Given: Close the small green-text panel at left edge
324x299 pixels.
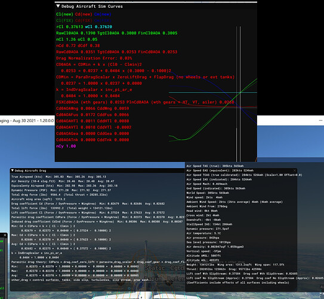Looking at the screenshot, I should tap(5, 235).
